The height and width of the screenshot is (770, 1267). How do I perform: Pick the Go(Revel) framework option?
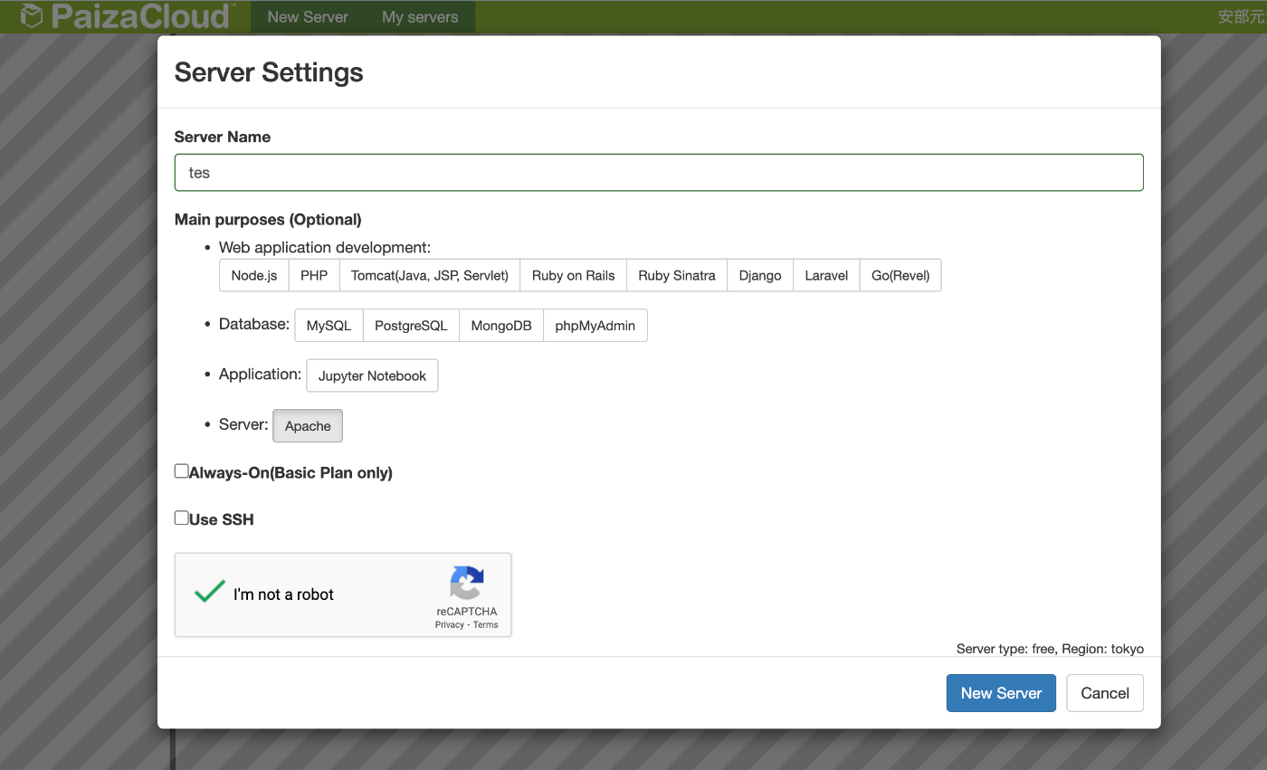click(900, 274)
